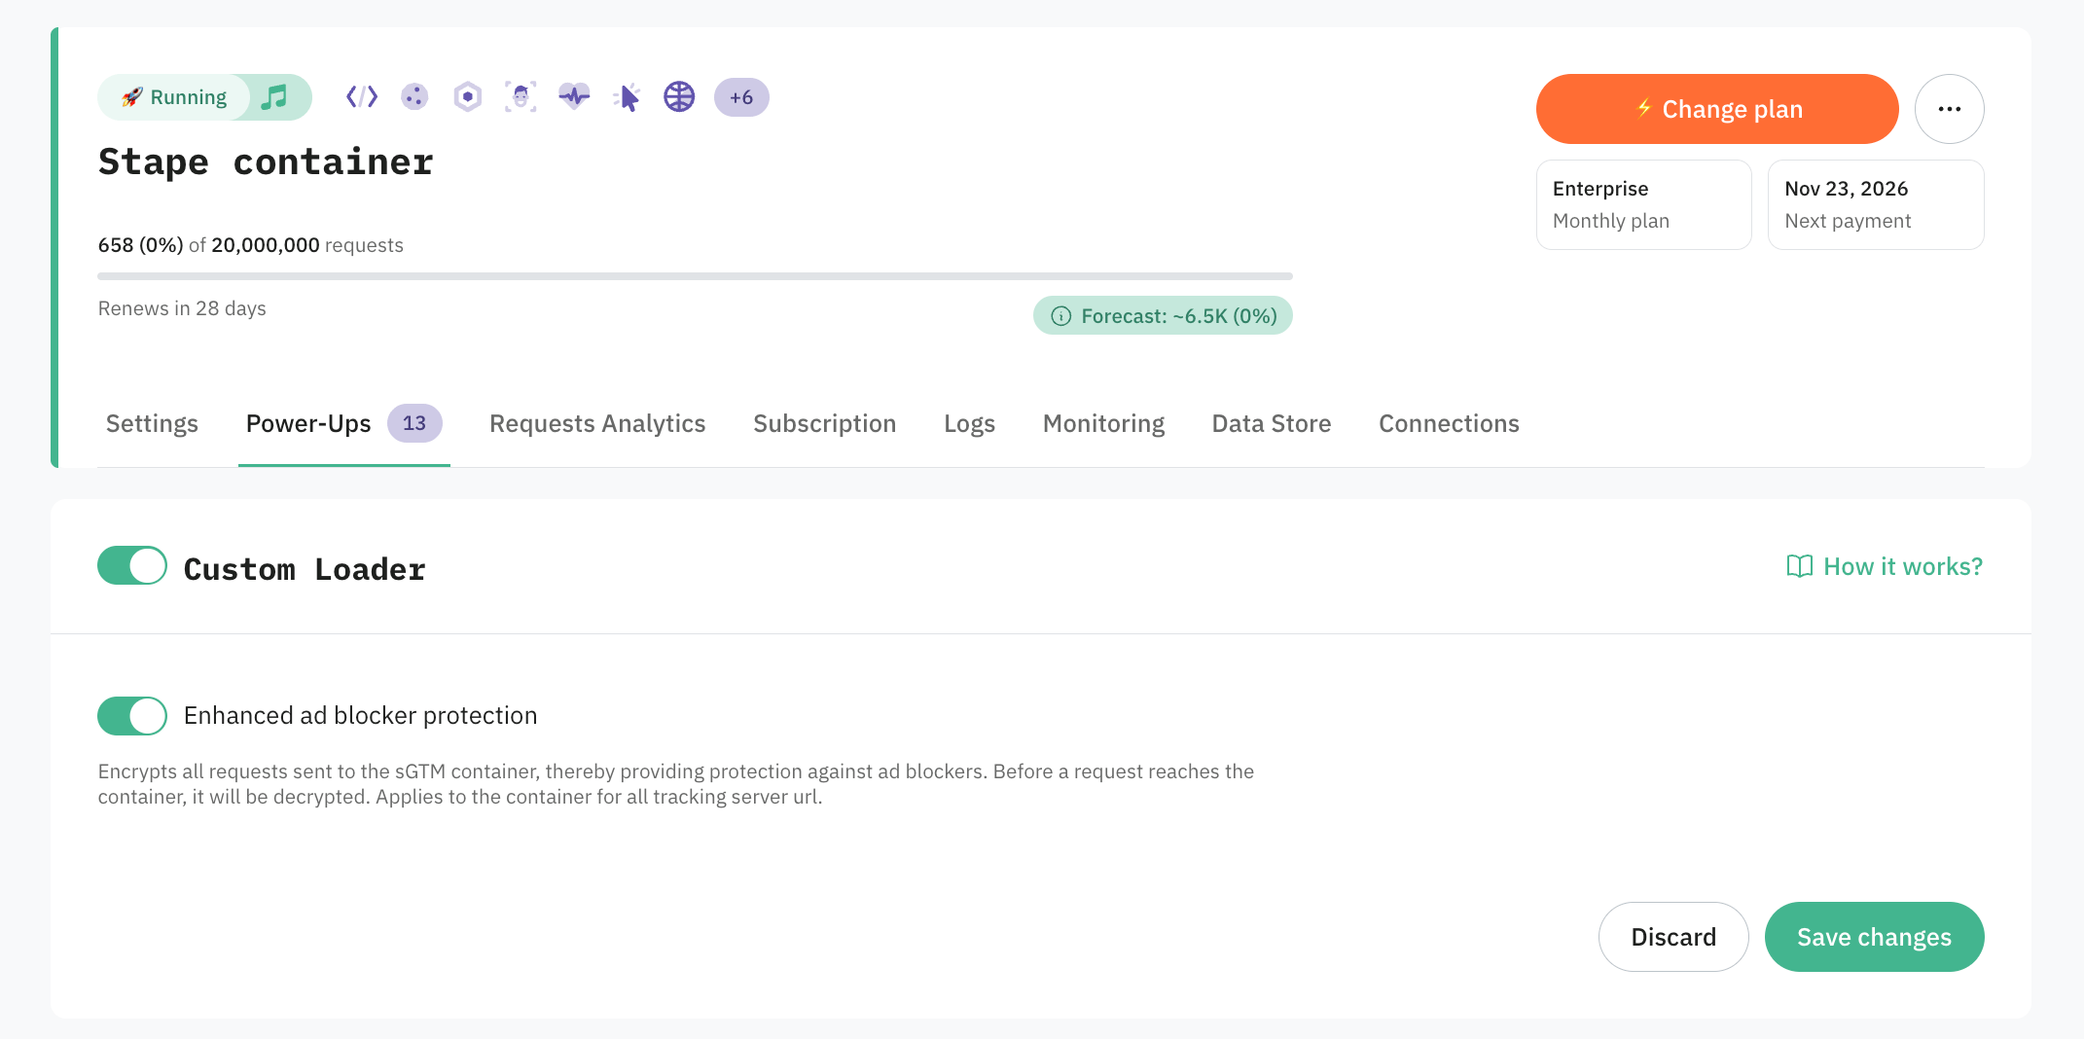
Task: Click the heartbeat monitoring power-up icon
Action: coord(574,96)
